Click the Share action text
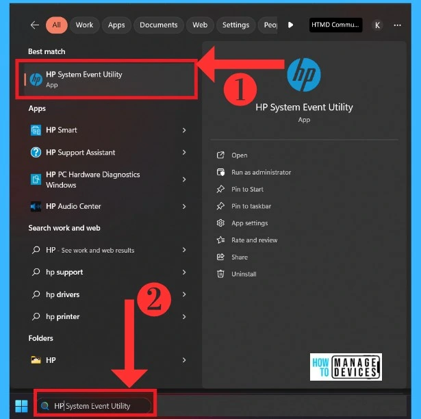 point(240,257)
